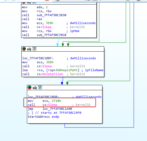Click the 'call rax' instruction operand
Screen dimensions: 147x141
coord(40,19)
